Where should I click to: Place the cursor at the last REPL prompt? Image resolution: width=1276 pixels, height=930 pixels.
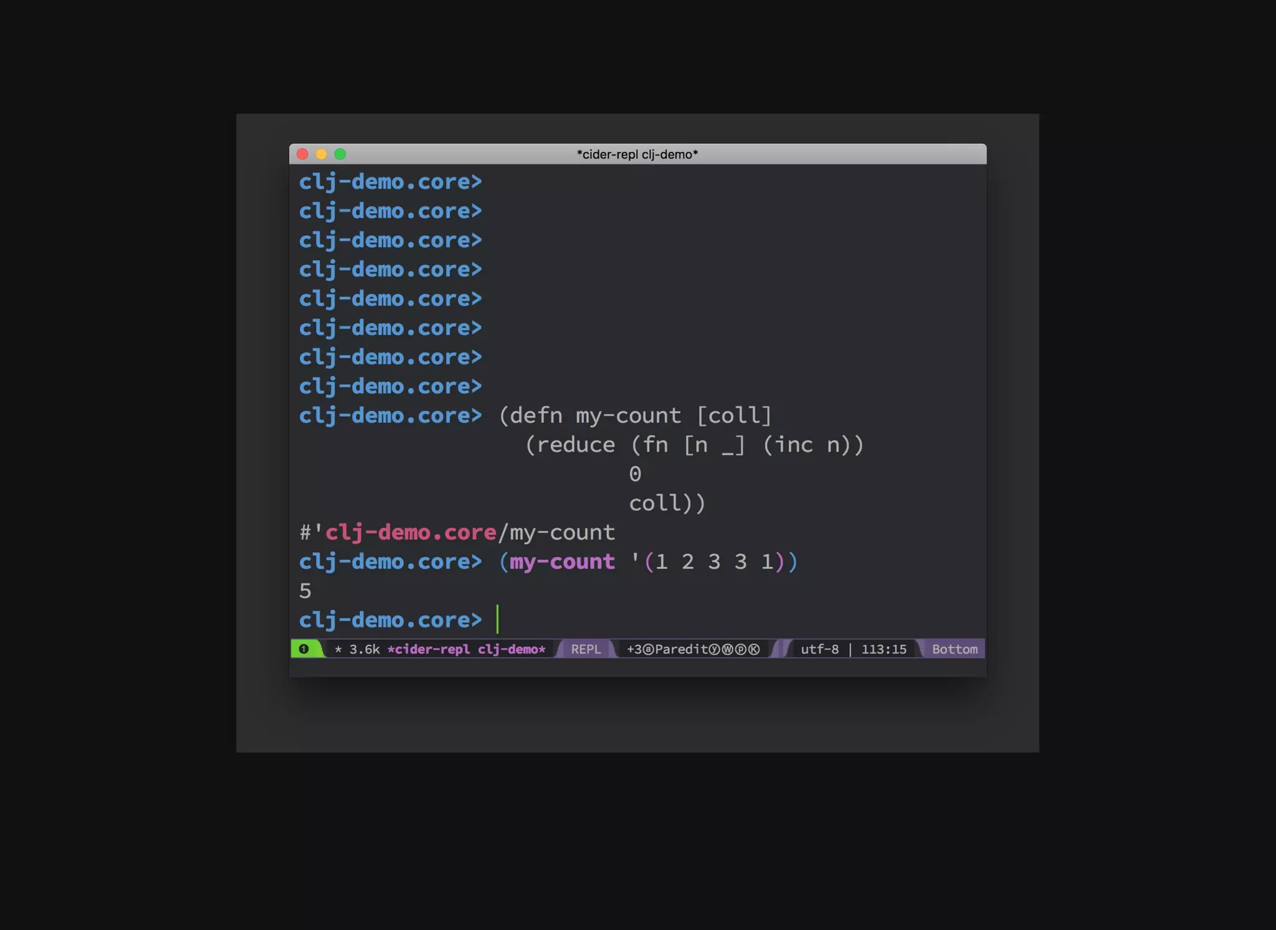point(498,620)
